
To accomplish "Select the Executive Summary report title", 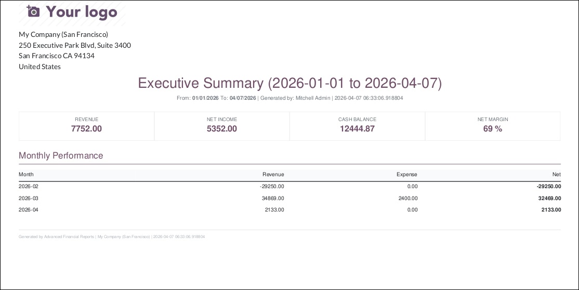I will click(289, 83).
